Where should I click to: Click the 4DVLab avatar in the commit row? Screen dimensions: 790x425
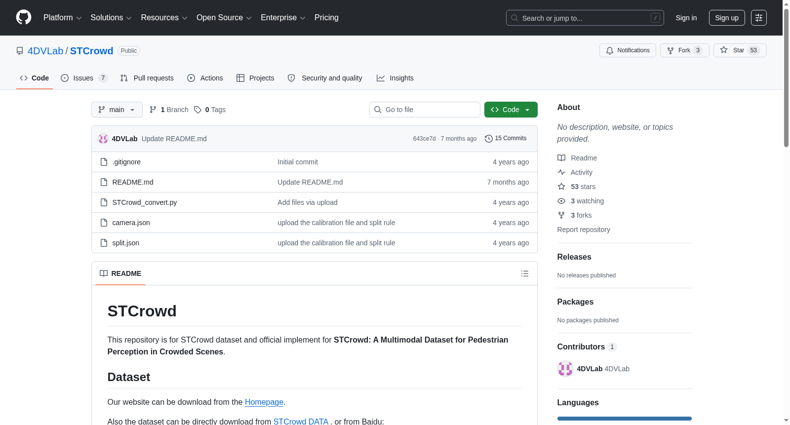pos(103,139)
